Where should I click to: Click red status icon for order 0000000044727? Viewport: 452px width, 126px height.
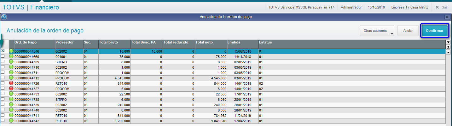(12, 89)
